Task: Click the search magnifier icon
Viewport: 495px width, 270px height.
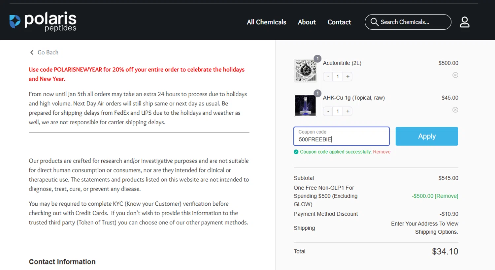Action: (374, 22)
